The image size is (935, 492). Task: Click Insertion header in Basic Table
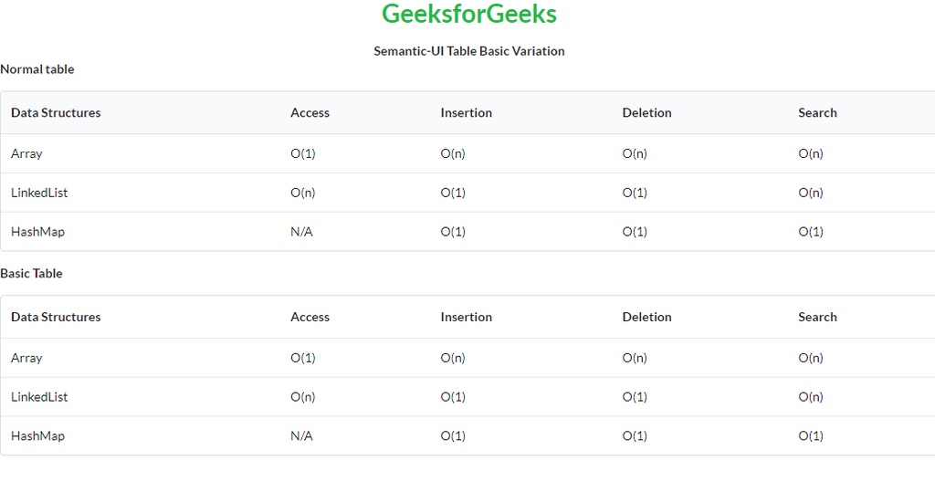coord(466,318)
